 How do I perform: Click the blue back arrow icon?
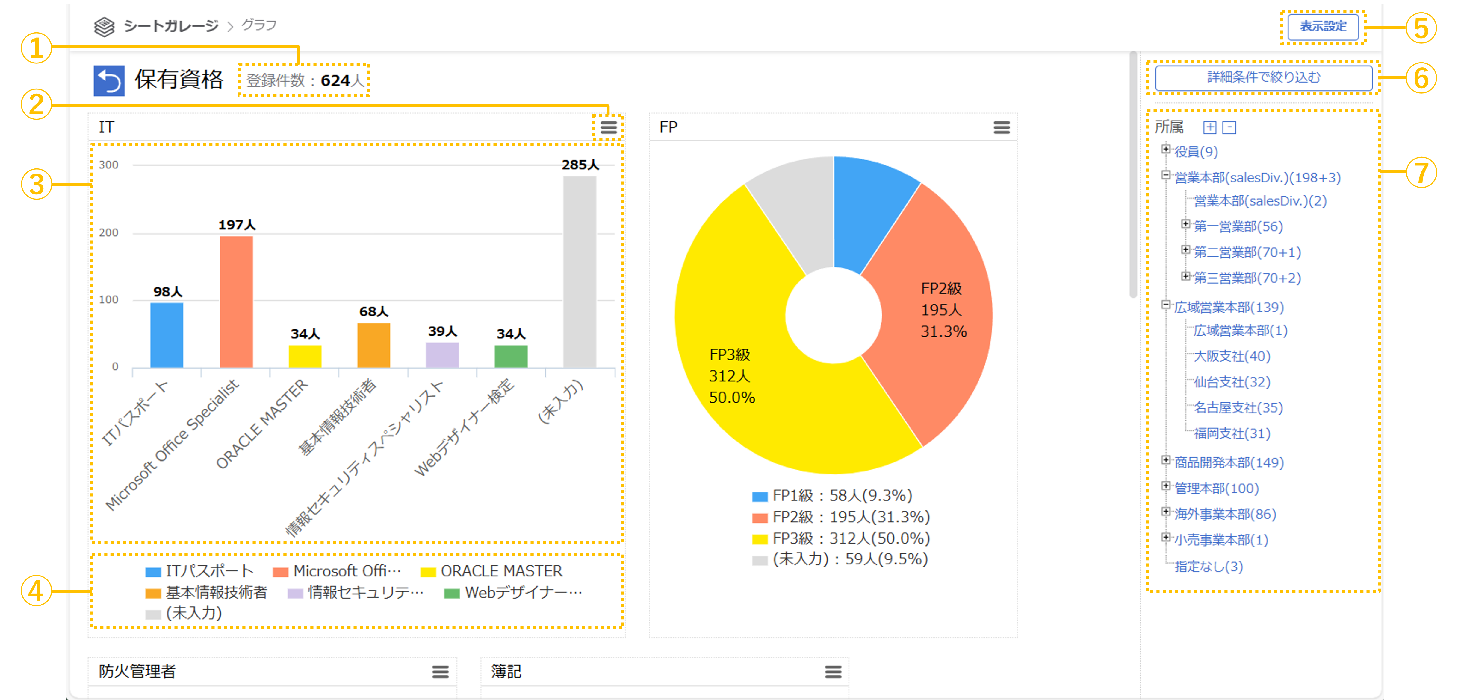tap(109, 81)
